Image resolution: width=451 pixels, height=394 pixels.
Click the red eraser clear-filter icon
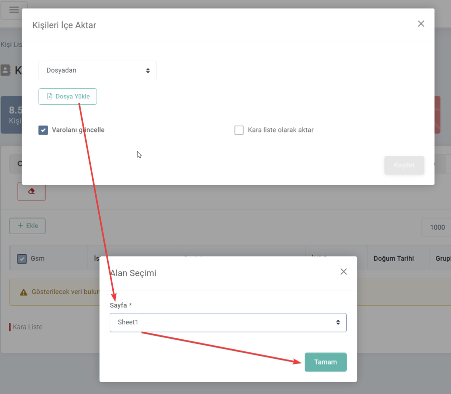pyautogui.click(x=32, y=191)
